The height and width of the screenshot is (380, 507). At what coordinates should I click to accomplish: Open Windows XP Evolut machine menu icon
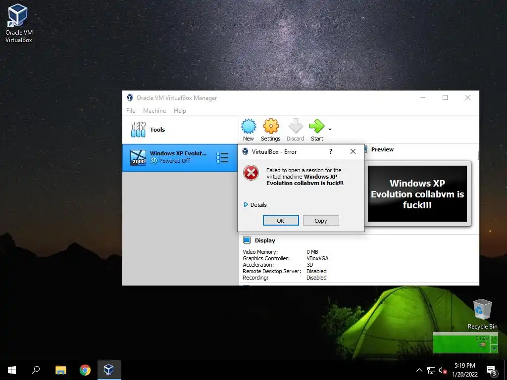(x=222, y=158)
